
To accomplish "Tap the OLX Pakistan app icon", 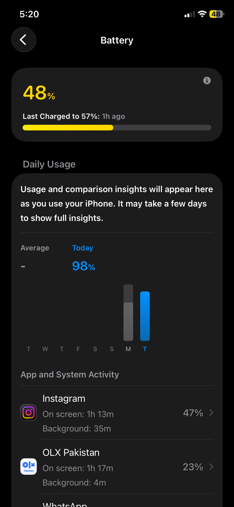I will pos(29,467).
